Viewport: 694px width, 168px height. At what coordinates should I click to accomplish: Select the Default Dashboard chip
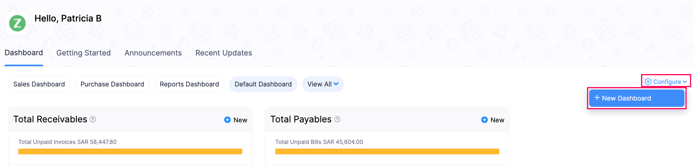[x=263, y=84]
